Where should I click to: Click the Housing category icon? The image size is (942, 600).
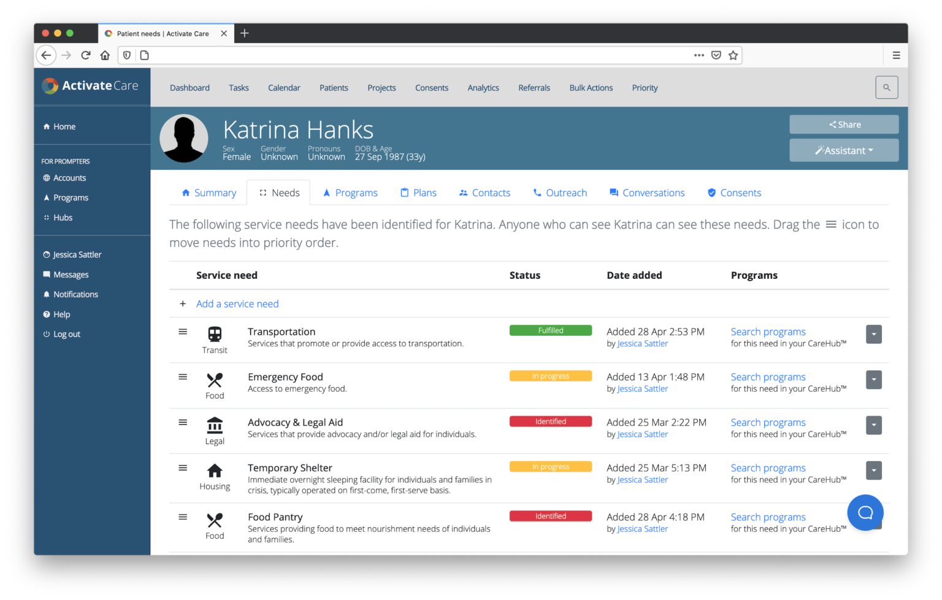215,471
